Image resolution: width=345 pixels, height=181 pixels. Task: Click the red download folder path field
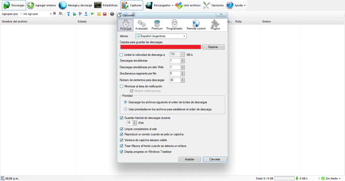(x=161, y=47)
